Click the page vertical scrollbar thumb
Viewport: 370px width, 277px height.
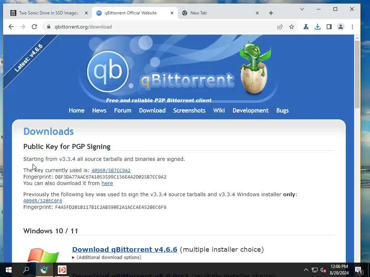[x=357, y=74]
